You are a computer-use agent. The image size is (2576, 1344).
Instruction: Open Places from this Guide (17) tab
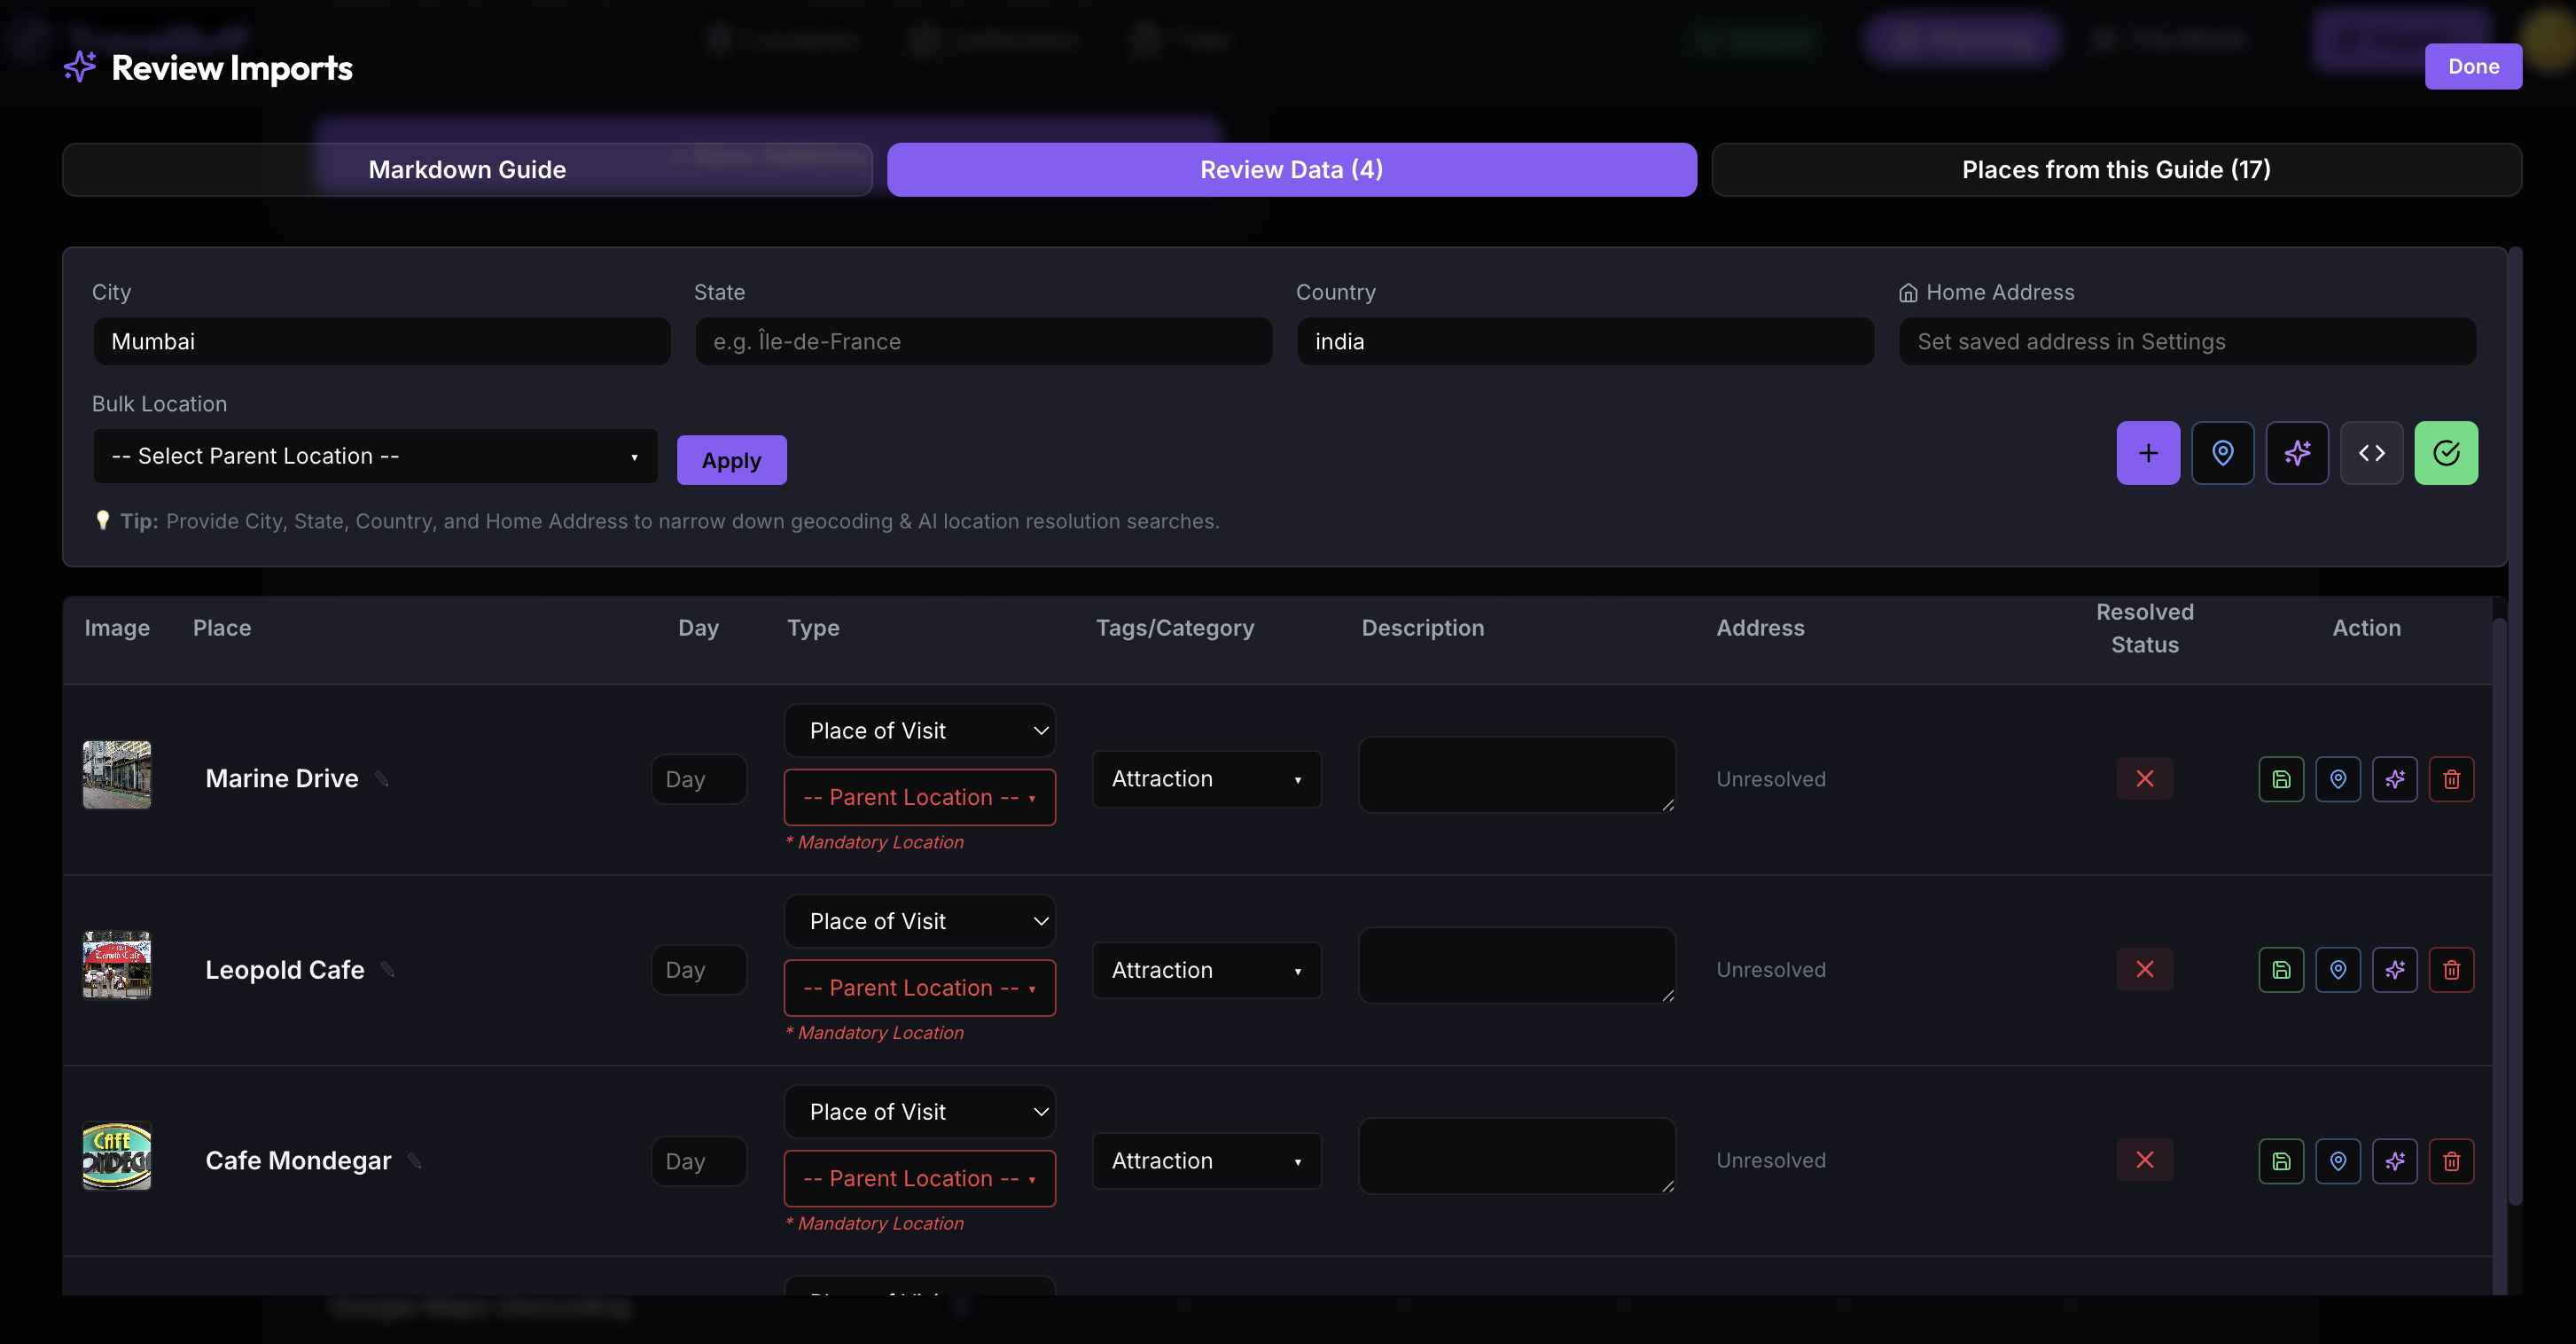pyautogui.click(x=2116, y=170)
